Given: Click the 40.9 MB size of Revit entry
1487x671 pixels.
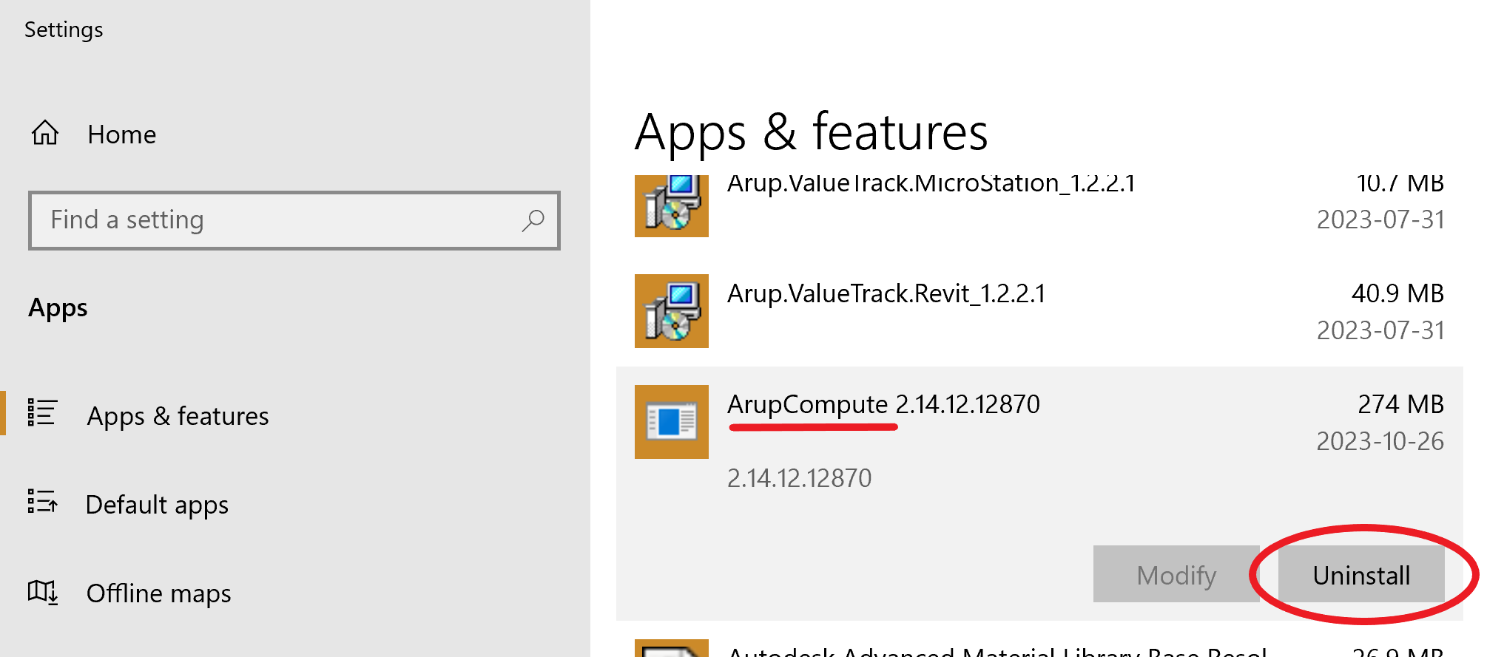Looking at the screenshot, I should 1397,293.
